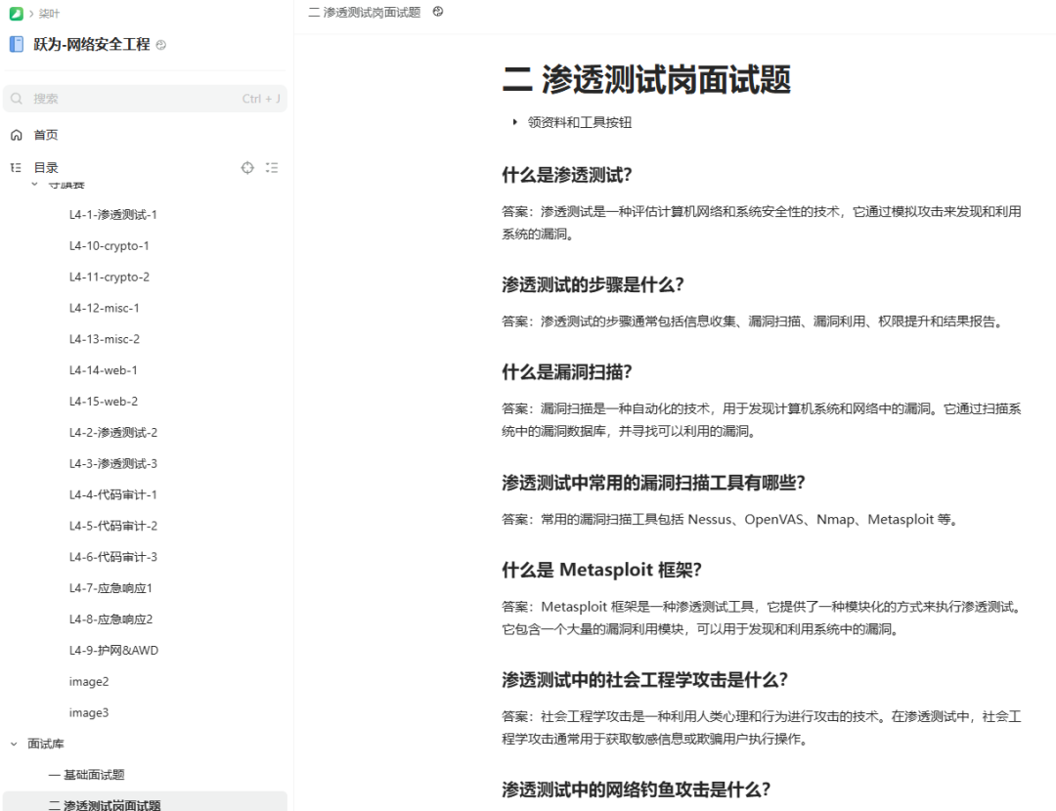Open L4-13-misc-2 document
Image resolution: width=1056 pixels, height=811 pixels.
tap(105, 339)
